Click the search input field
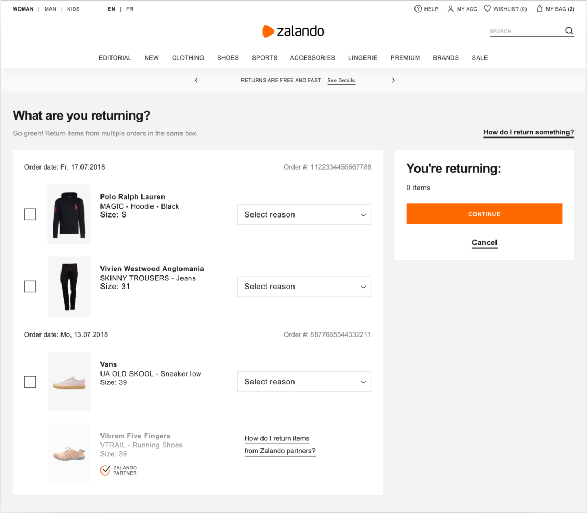 tap(526, 32)
